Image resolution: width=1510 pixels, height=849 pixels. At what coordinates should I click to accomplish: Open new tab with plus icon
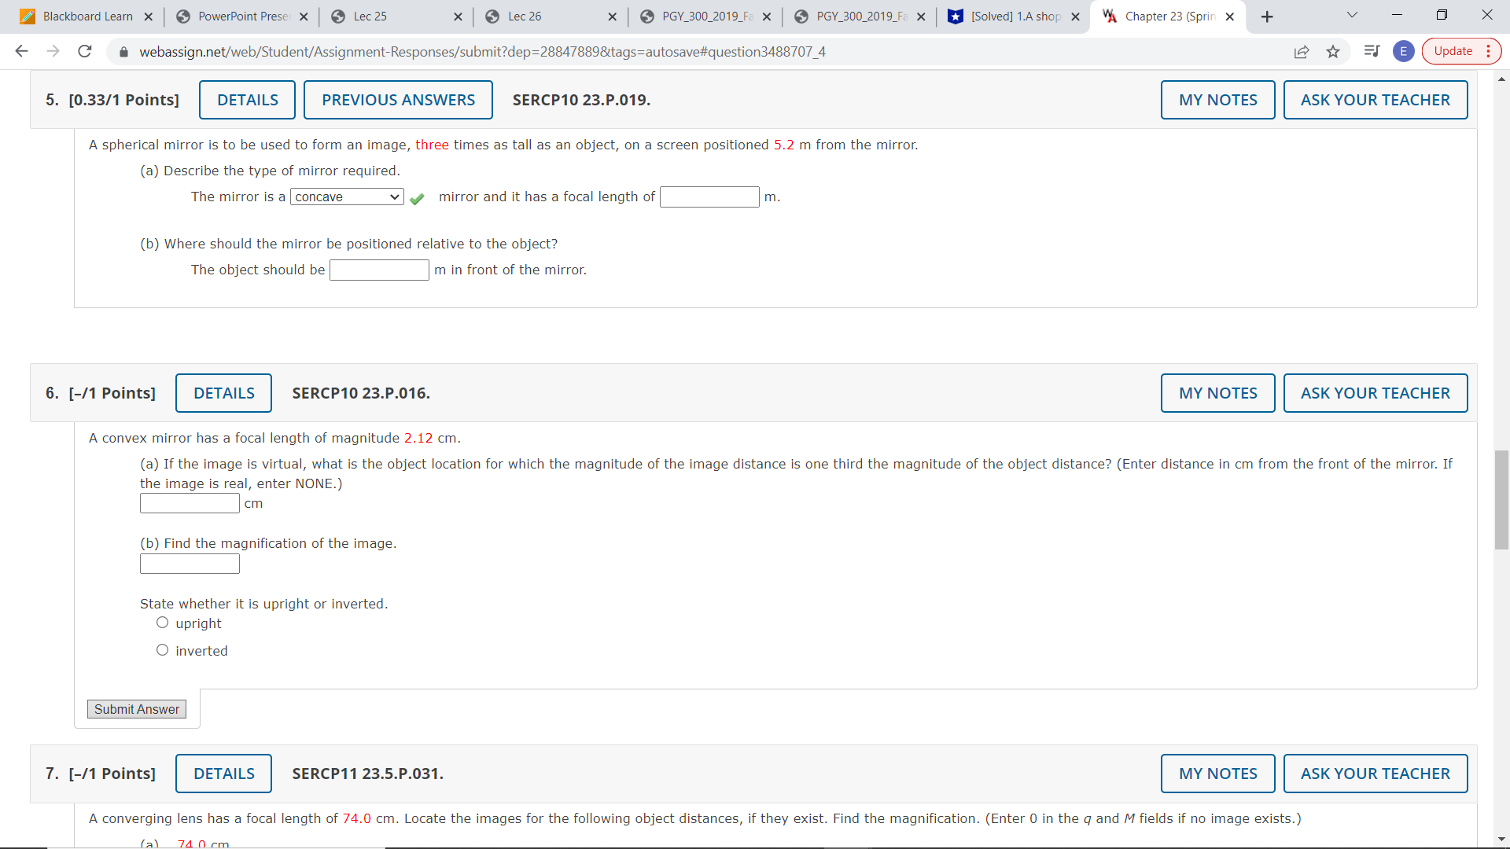coord(1267,17)
